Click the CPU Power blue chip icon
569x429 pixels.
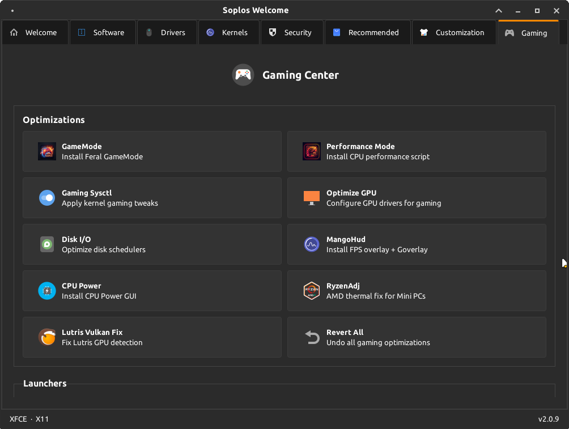[x=47, y=291]
